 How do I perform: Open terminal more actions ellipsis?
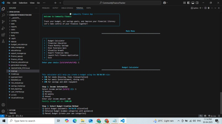(x=212, y=8)
